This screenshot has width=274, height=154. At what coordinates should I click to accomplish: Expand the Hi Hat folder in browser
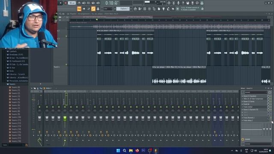(x=12, y=68)
